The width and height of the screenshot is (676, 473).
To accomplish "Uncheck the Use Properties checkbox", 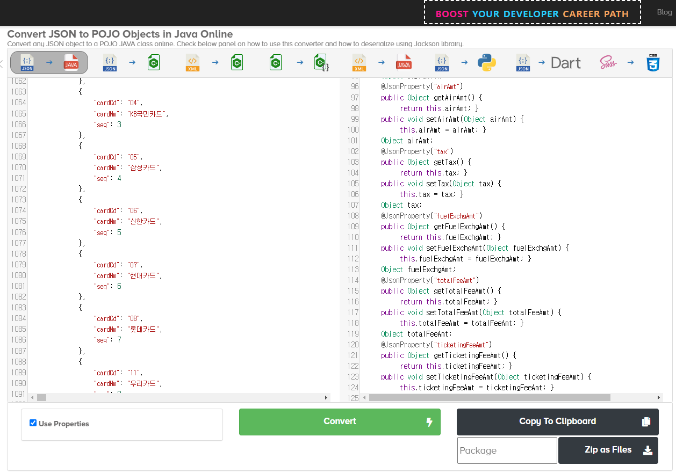I will coord(33,423).
